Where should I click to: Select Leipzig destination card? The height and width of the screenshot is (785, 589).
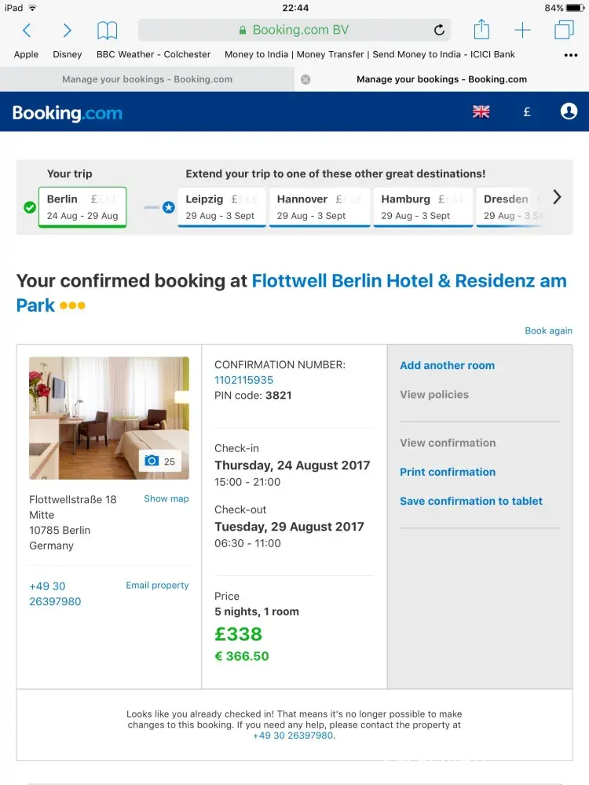pos(221,206)
